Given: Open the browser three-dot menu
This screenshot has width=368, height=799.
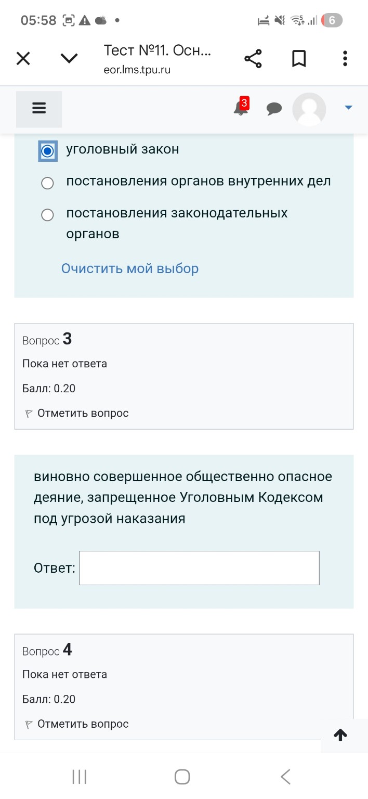Looking at the screenshot, I should click(x=345, y=58).
